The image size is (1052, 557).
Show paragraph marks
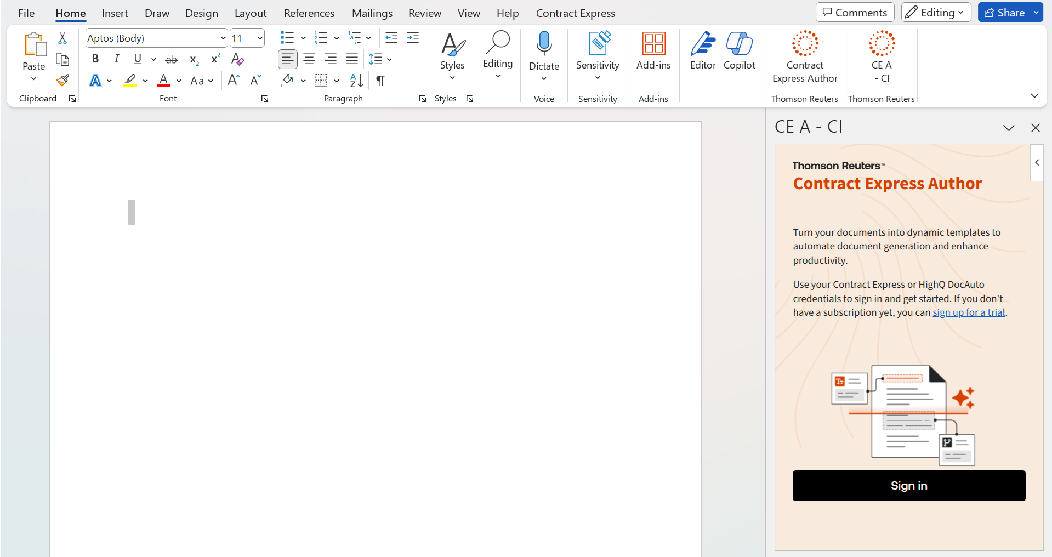point(380,81)
